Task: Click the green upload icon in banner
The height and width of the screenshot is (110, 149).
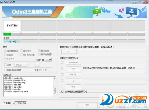Action: [x=97, y=12]
